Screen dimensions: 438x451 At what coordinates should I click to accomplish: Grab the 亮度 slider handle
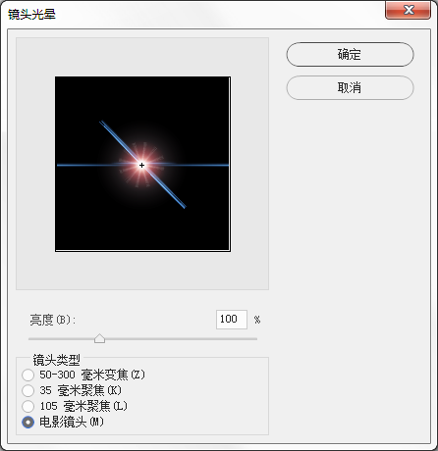99,338
